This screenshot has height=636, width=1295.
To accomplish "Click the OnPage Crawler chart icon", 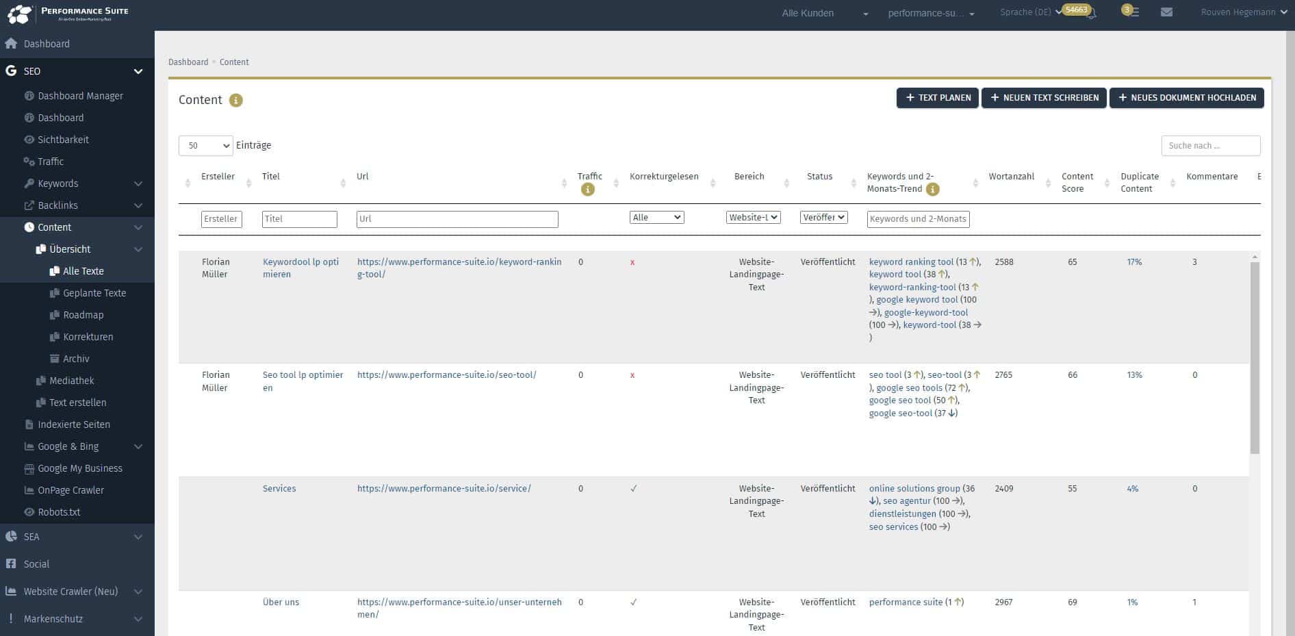I will coord(29,490).
